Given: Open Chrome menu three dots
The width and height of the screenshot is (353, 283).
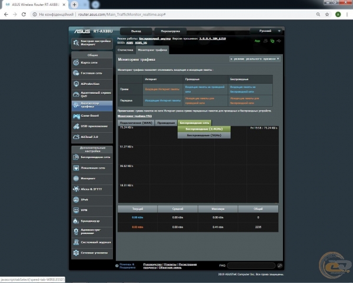Looking at the screenshot, I should (347, 14).
